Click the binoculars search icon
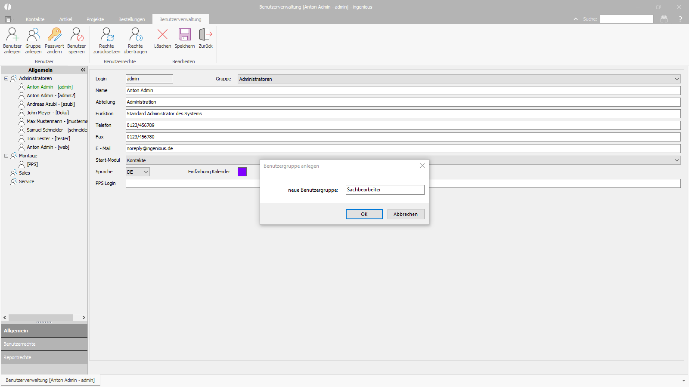The width and height of the screenshot is (689, 387). click(664, 19)
